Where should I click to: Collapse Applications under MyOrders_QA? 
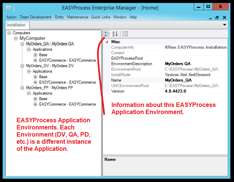[29, 49]
